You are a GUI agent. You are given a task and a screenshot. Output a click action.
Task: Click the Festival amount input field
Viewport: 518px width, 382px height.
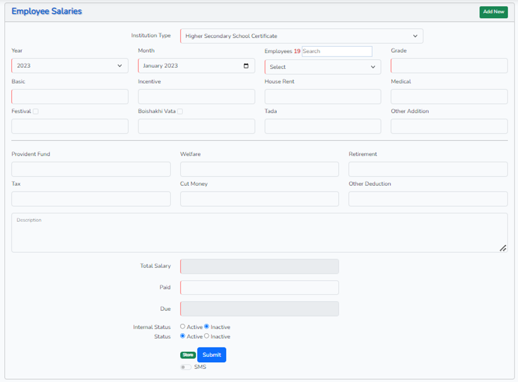(70, 126)
